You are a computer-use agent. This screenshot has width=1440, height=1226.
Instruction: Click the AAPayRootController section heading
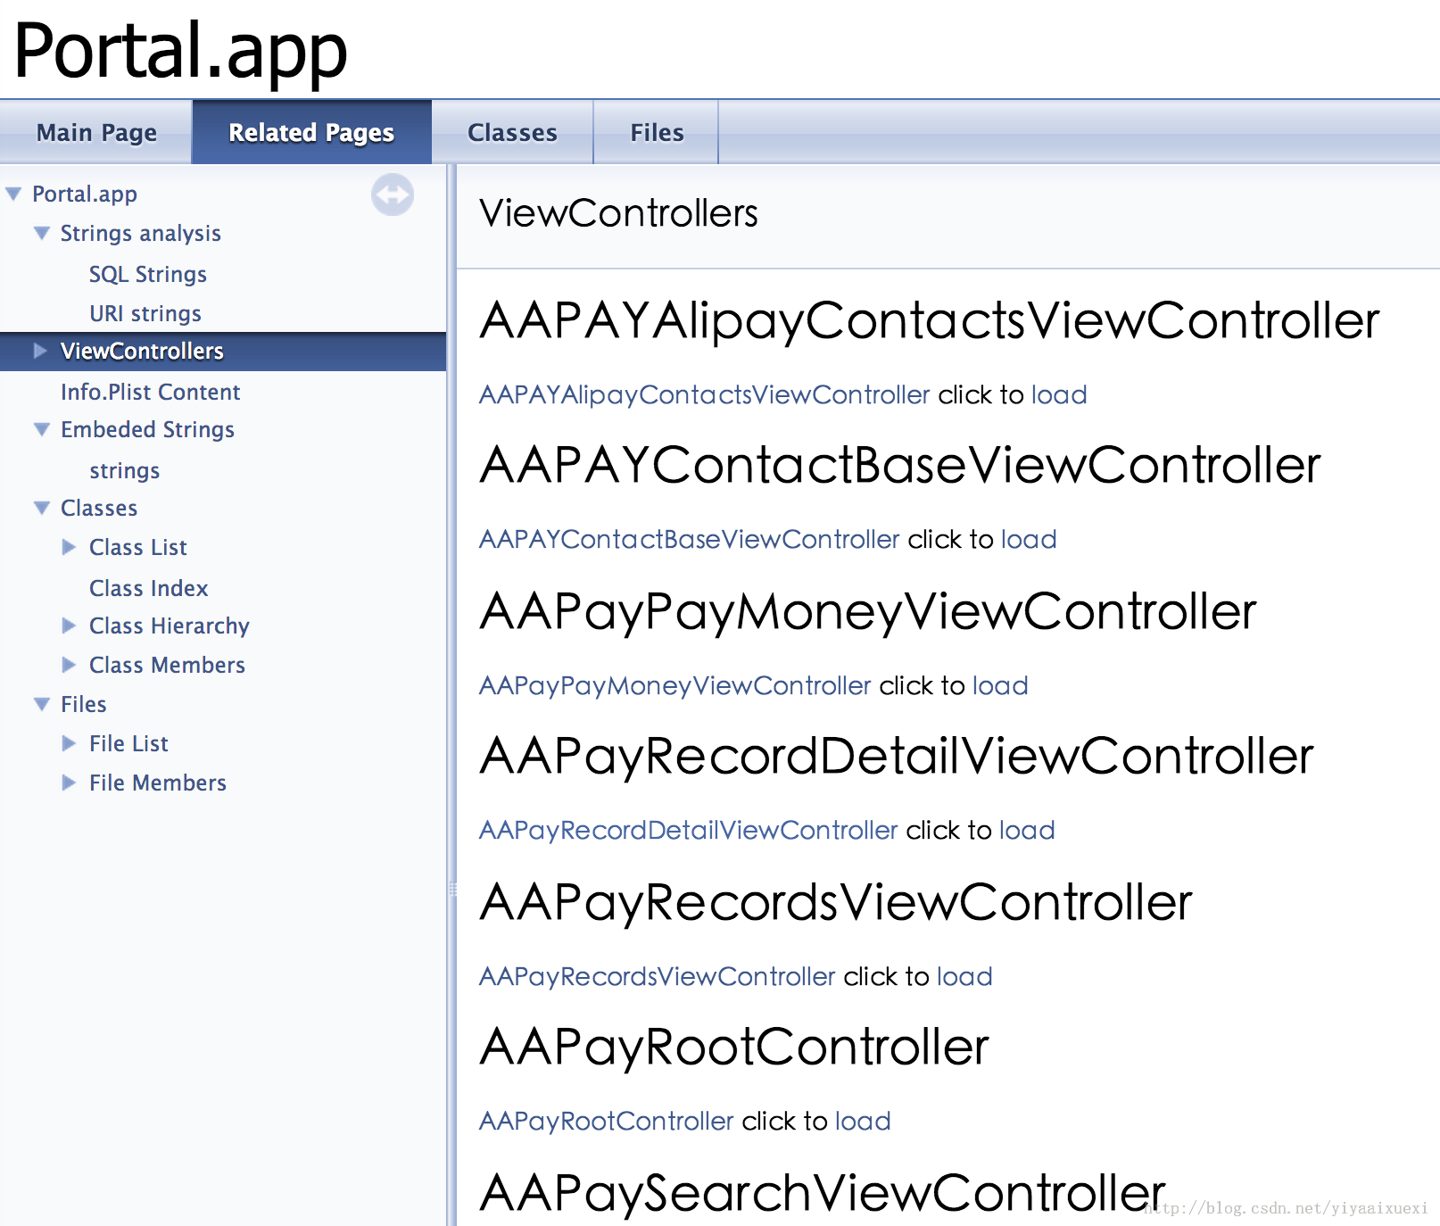click(x=734, y=1047)
